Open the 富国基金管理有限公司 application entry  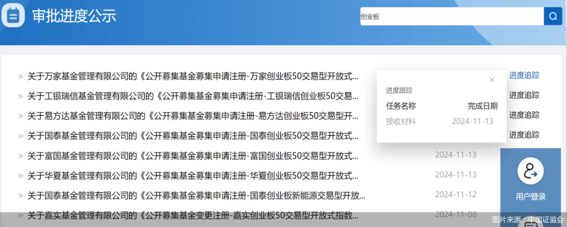point(193,156)
